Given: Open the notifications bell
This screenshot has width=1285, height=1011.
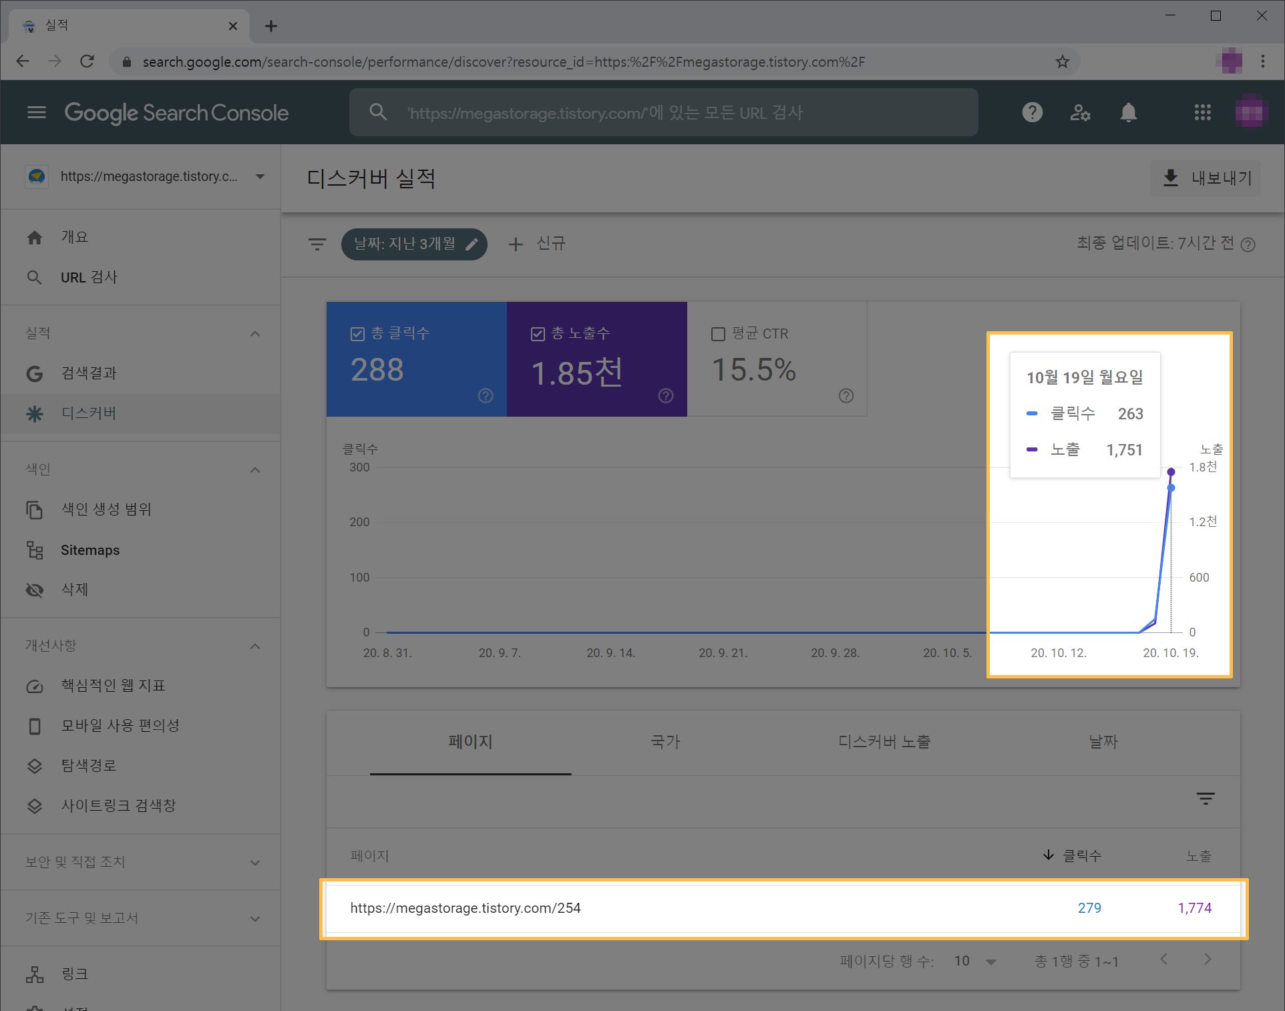Looking at the screenshot, I should click(1128, 112).
